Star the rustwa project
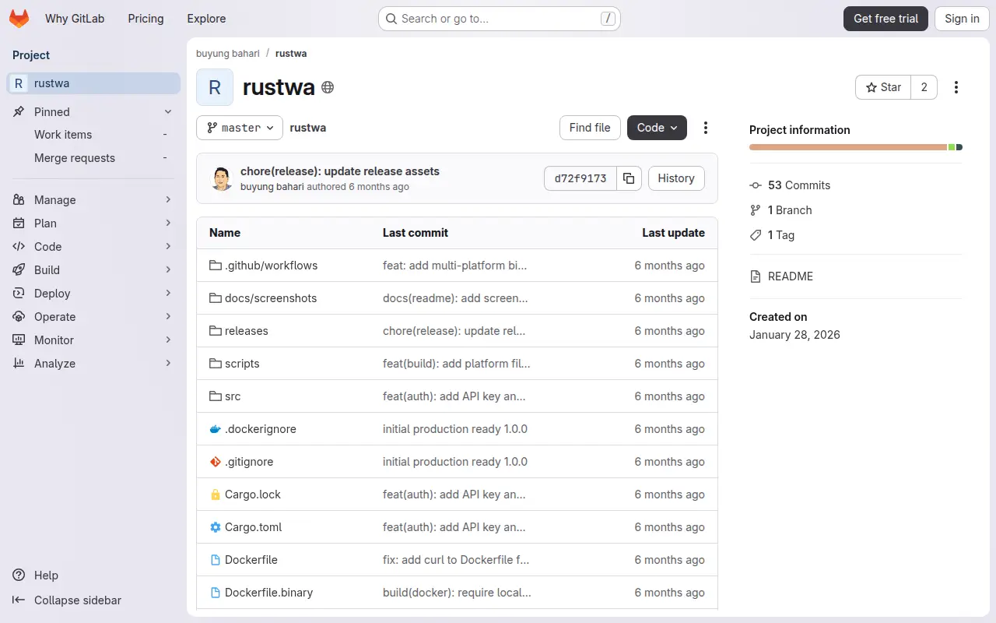 [883, 87]
